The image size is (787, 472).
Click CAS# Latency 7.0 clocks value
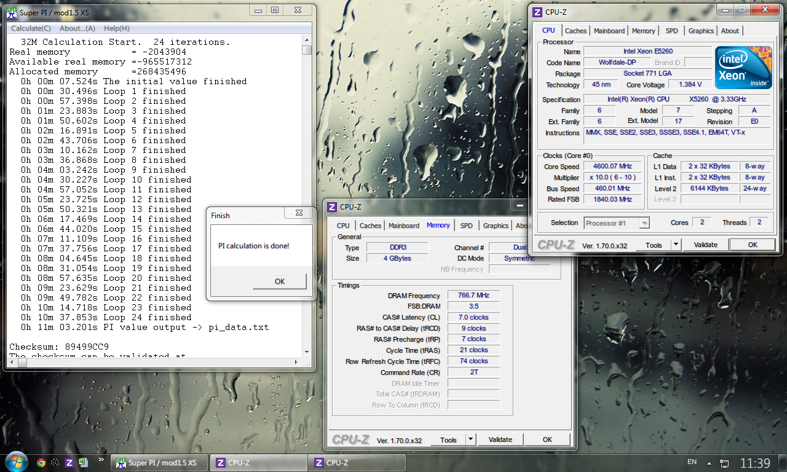coord(473,318)
